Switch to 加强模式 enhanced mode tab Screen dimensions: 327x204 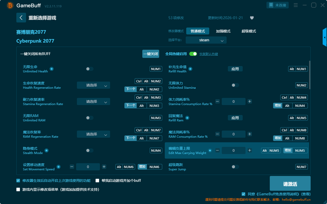coord(223,31)
